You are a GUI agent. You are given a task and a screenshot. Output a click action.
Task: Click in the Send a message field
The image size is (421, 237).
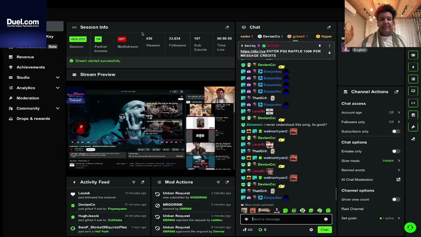click(x=286, y=219)
